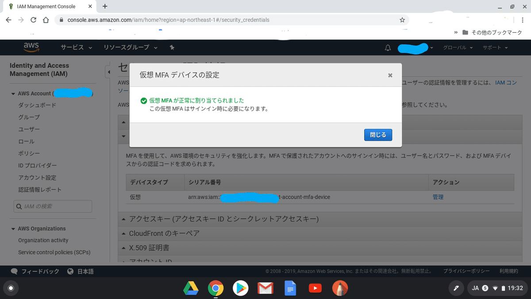This screenshot has width=531, height=299.
Task: Open the account name dropdown
Action: tap(415, 48)
